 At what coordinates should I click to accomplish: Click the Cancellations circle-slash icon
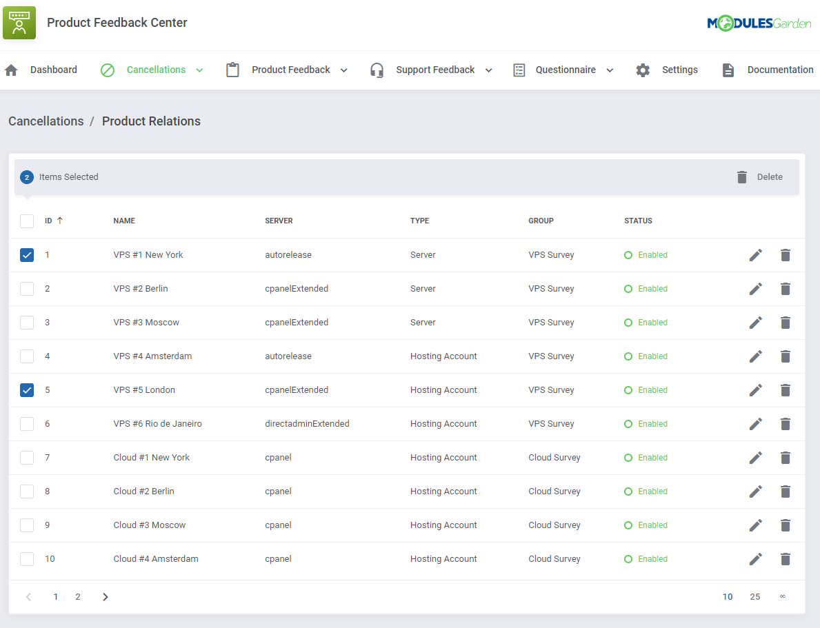pyautogui.click(x=107, y=70)
